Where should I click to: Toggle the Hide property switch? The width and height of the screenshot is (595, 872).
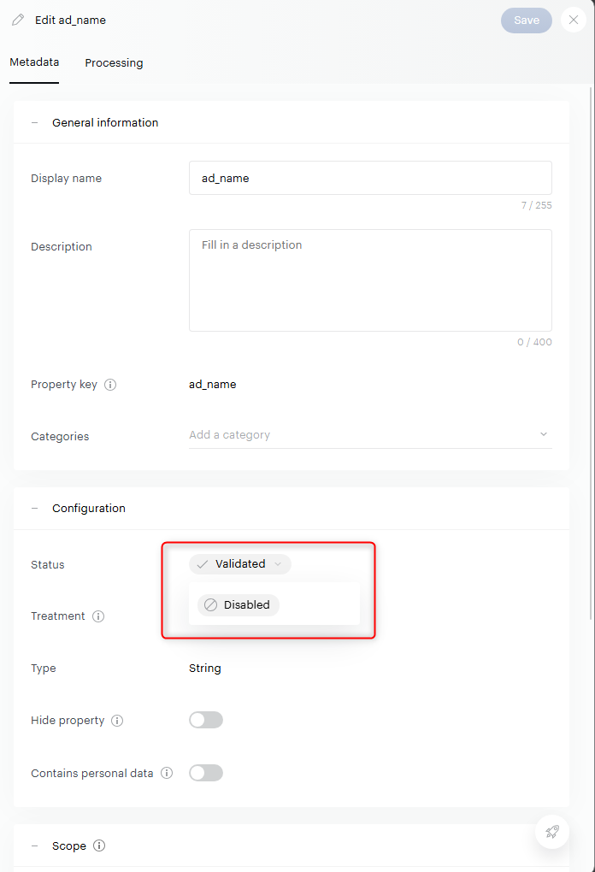click(206, 720)
